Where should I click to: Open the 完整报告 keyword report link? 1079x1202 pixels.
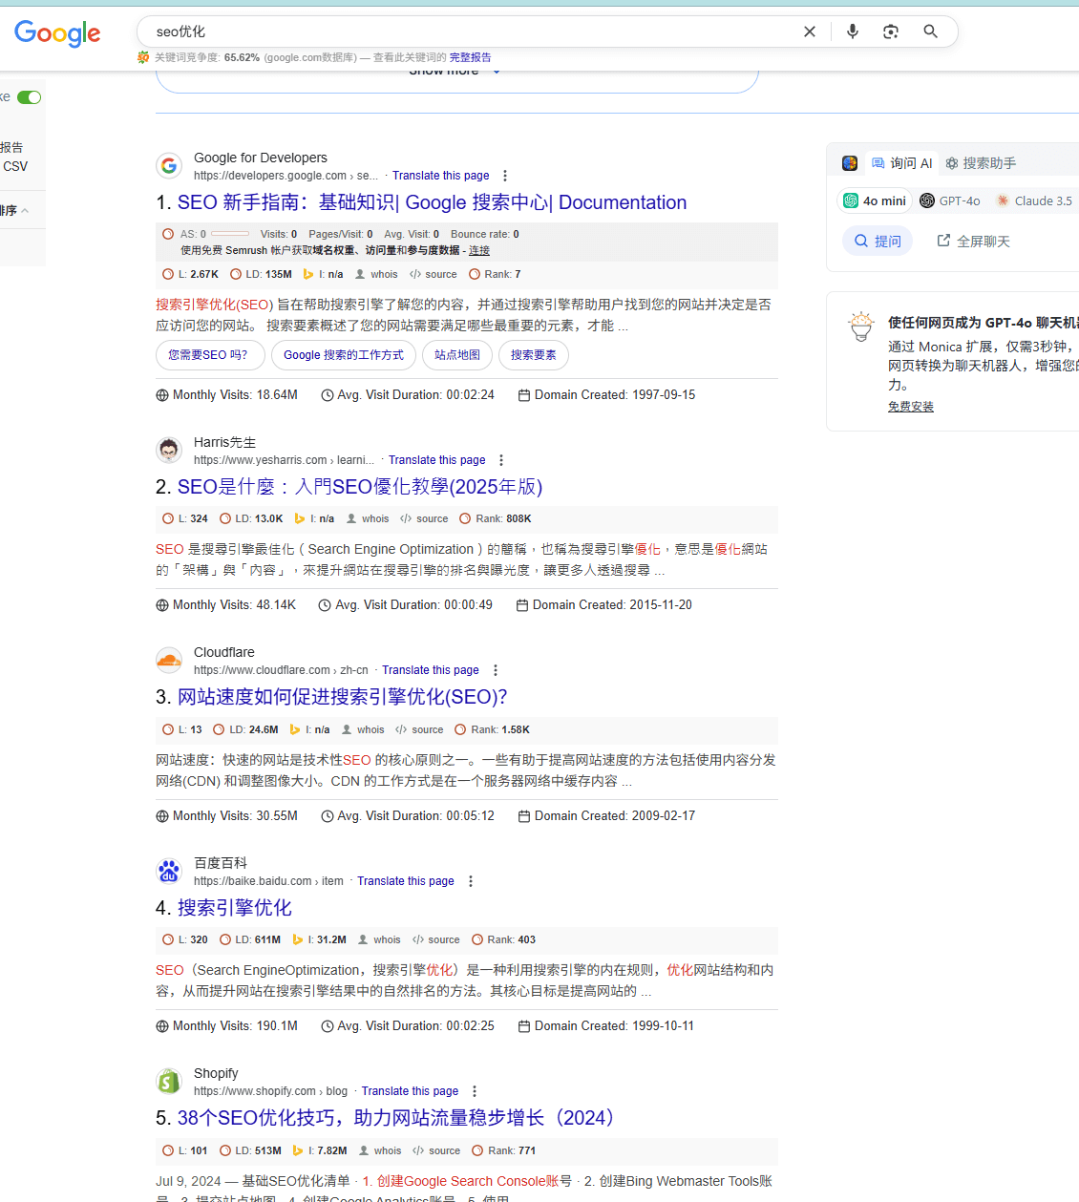coord(470,57)
